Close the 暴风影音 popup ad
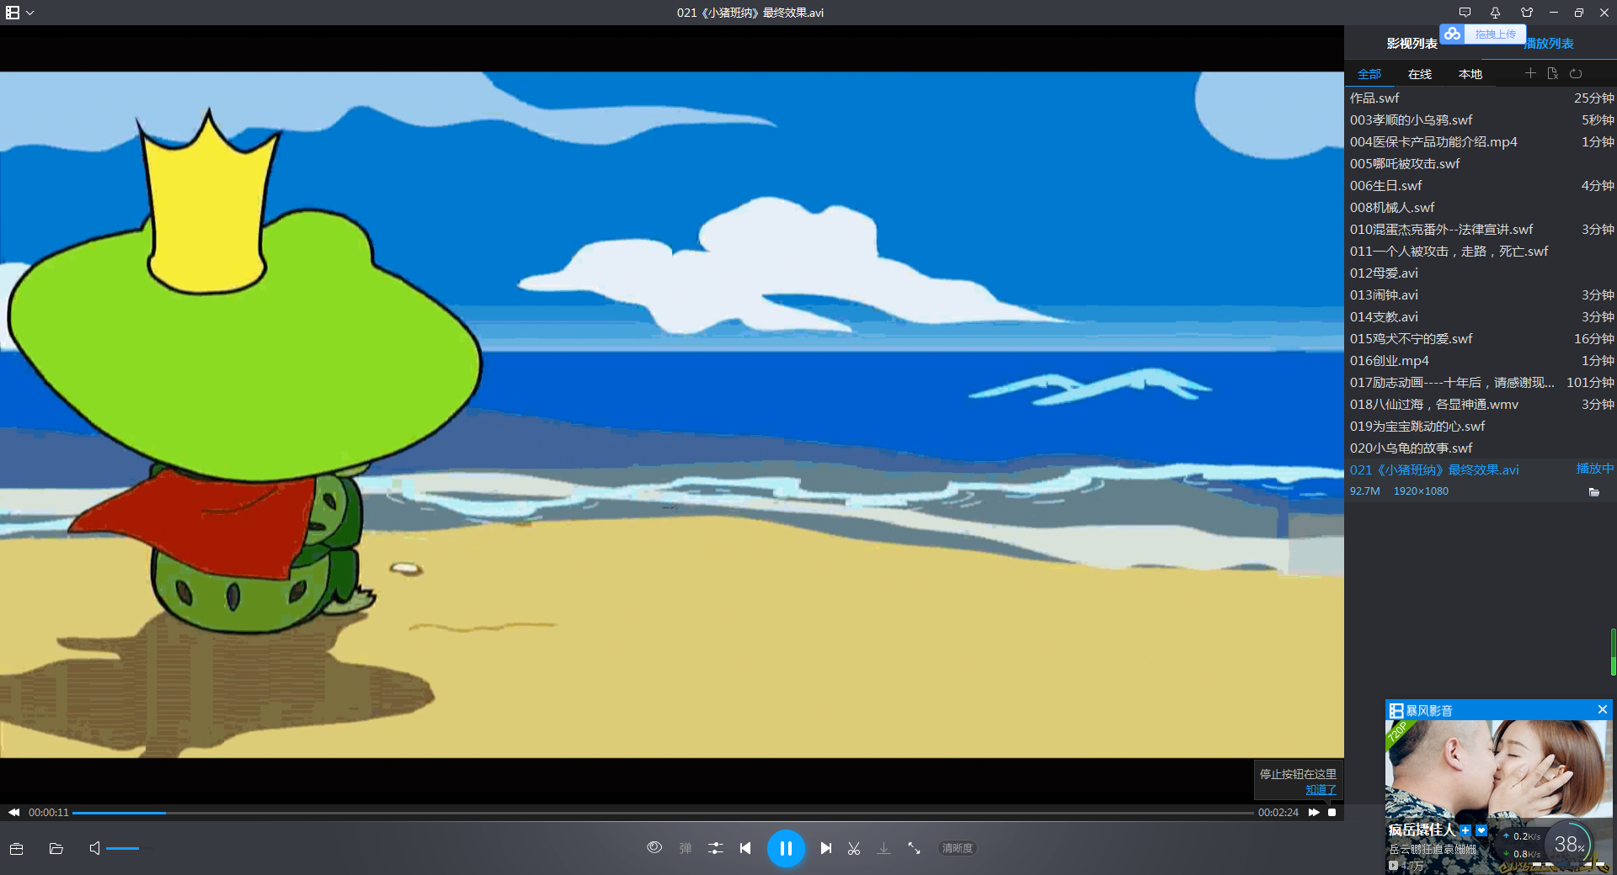This screenshot has width=1617, height=875. (1603, 710)
